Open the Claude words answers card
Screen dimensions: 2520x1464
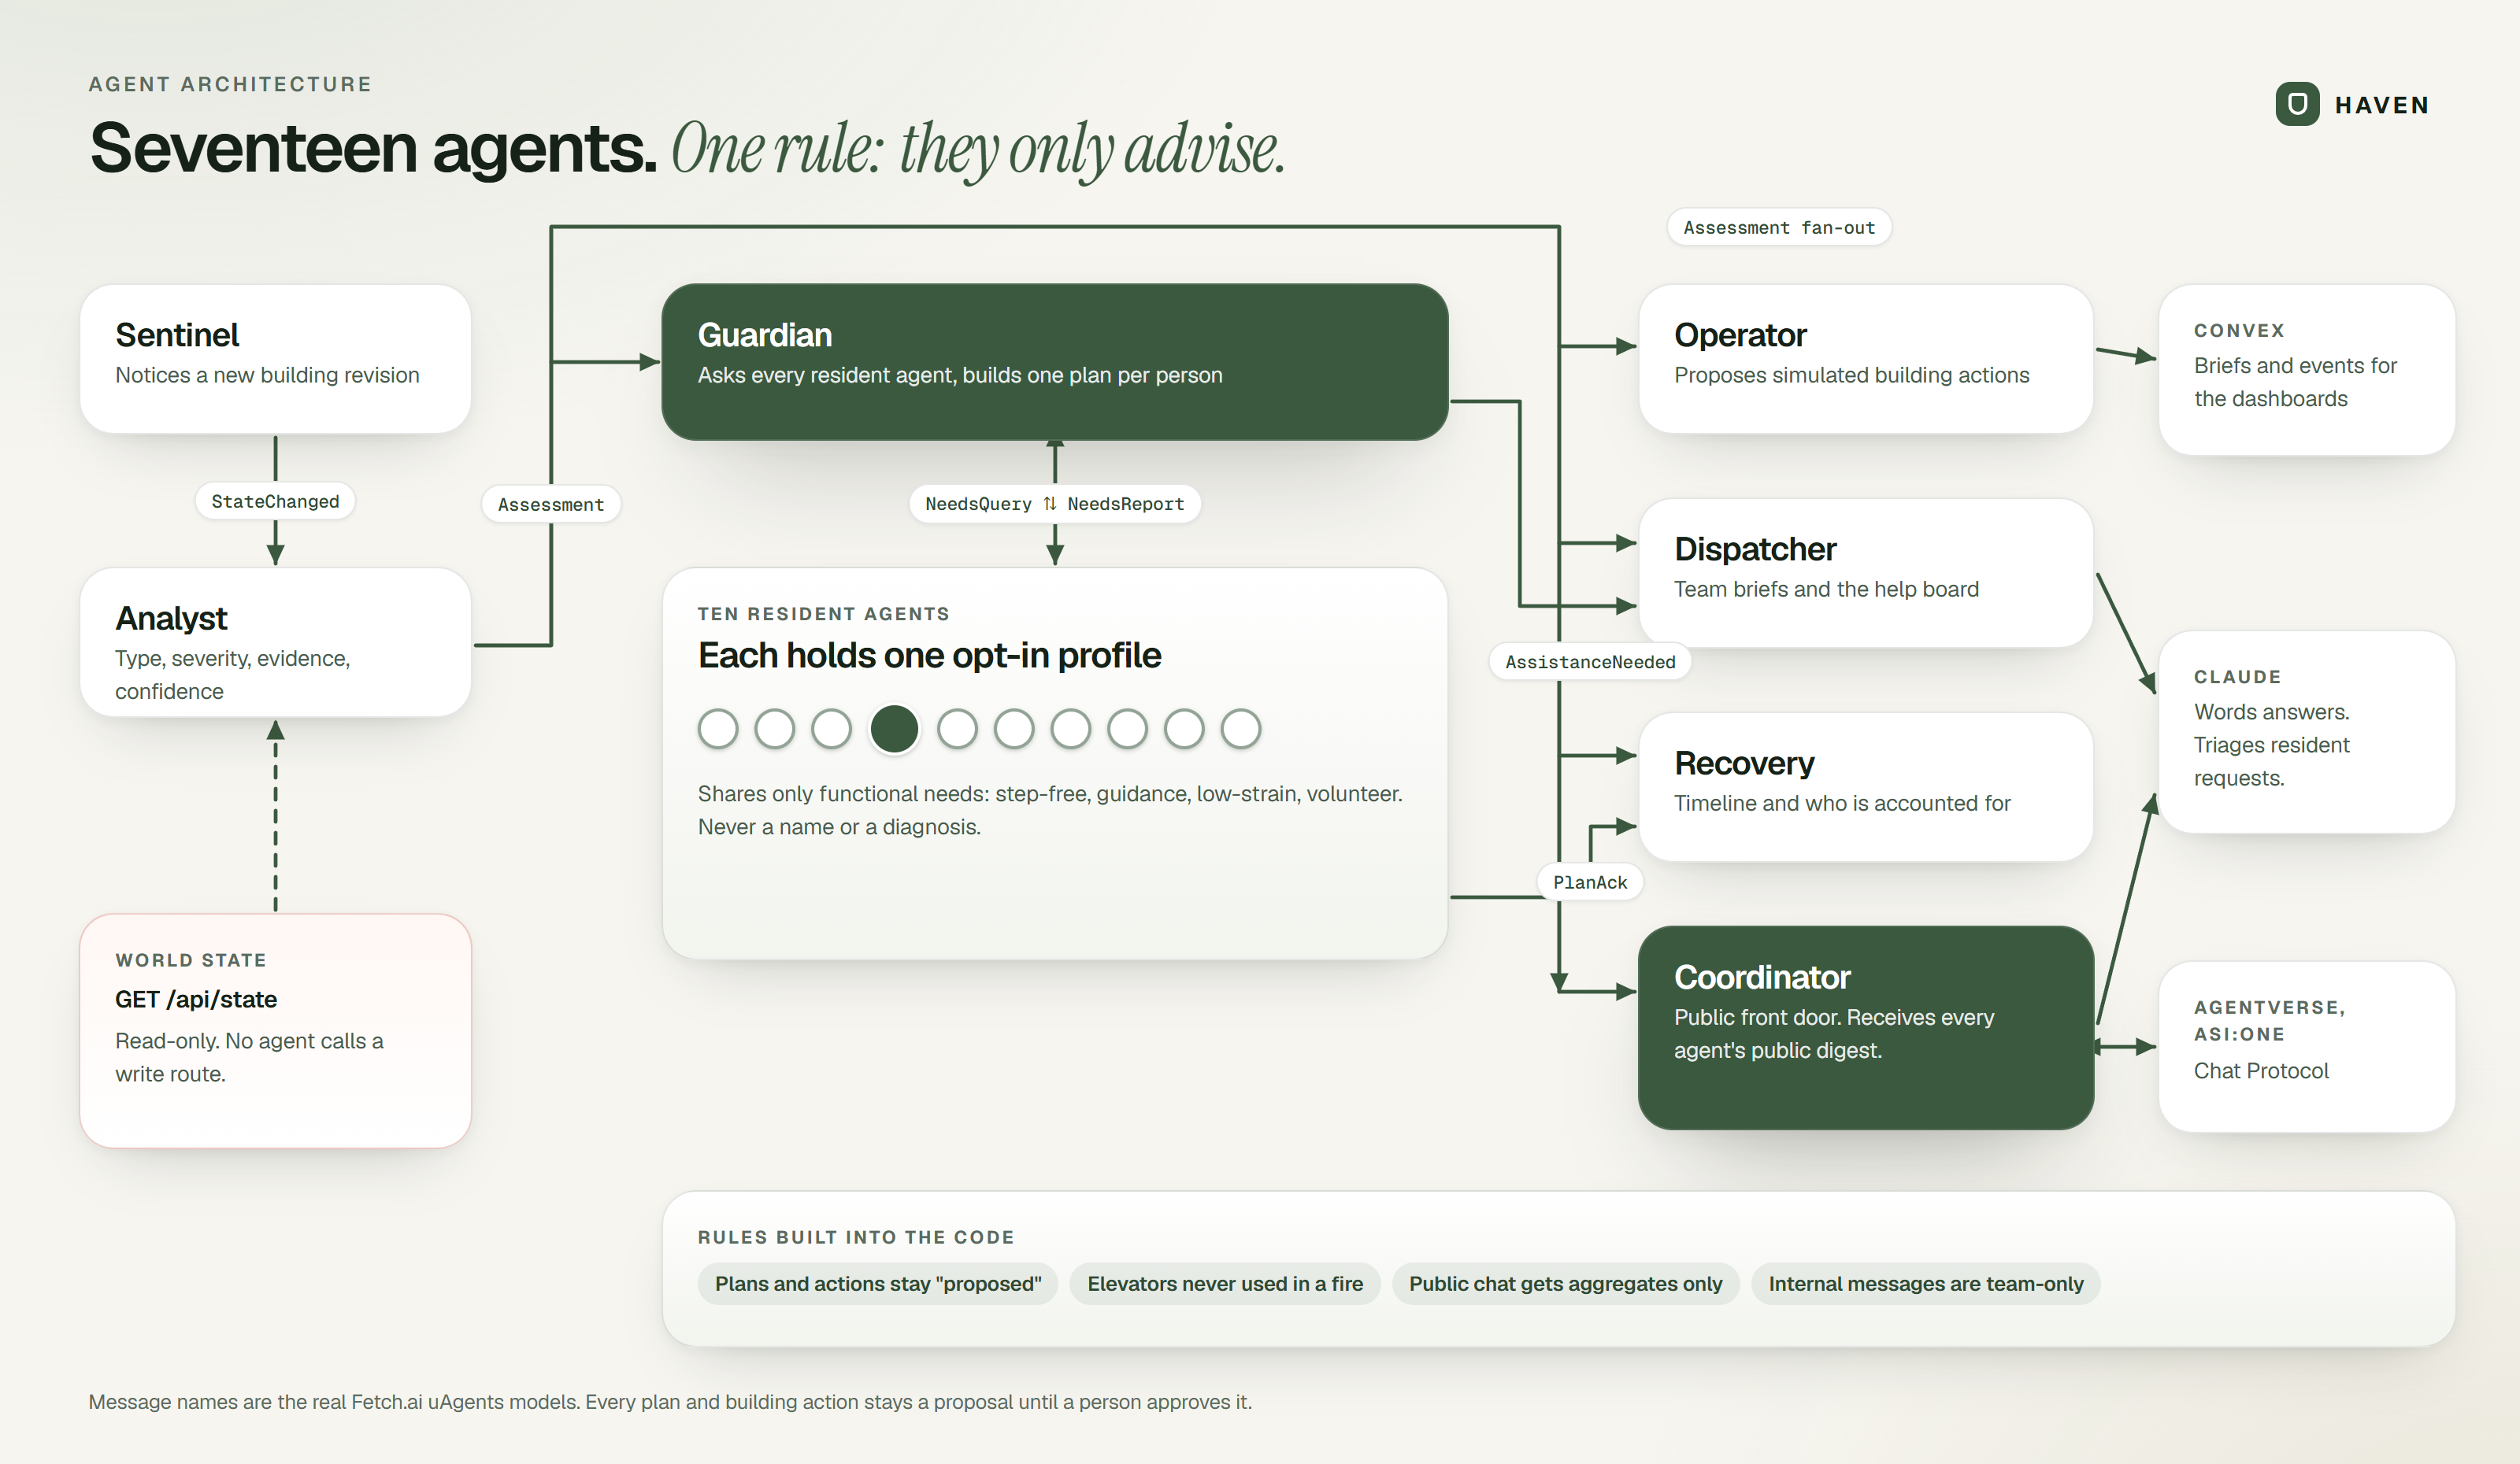click(2307, 731)
